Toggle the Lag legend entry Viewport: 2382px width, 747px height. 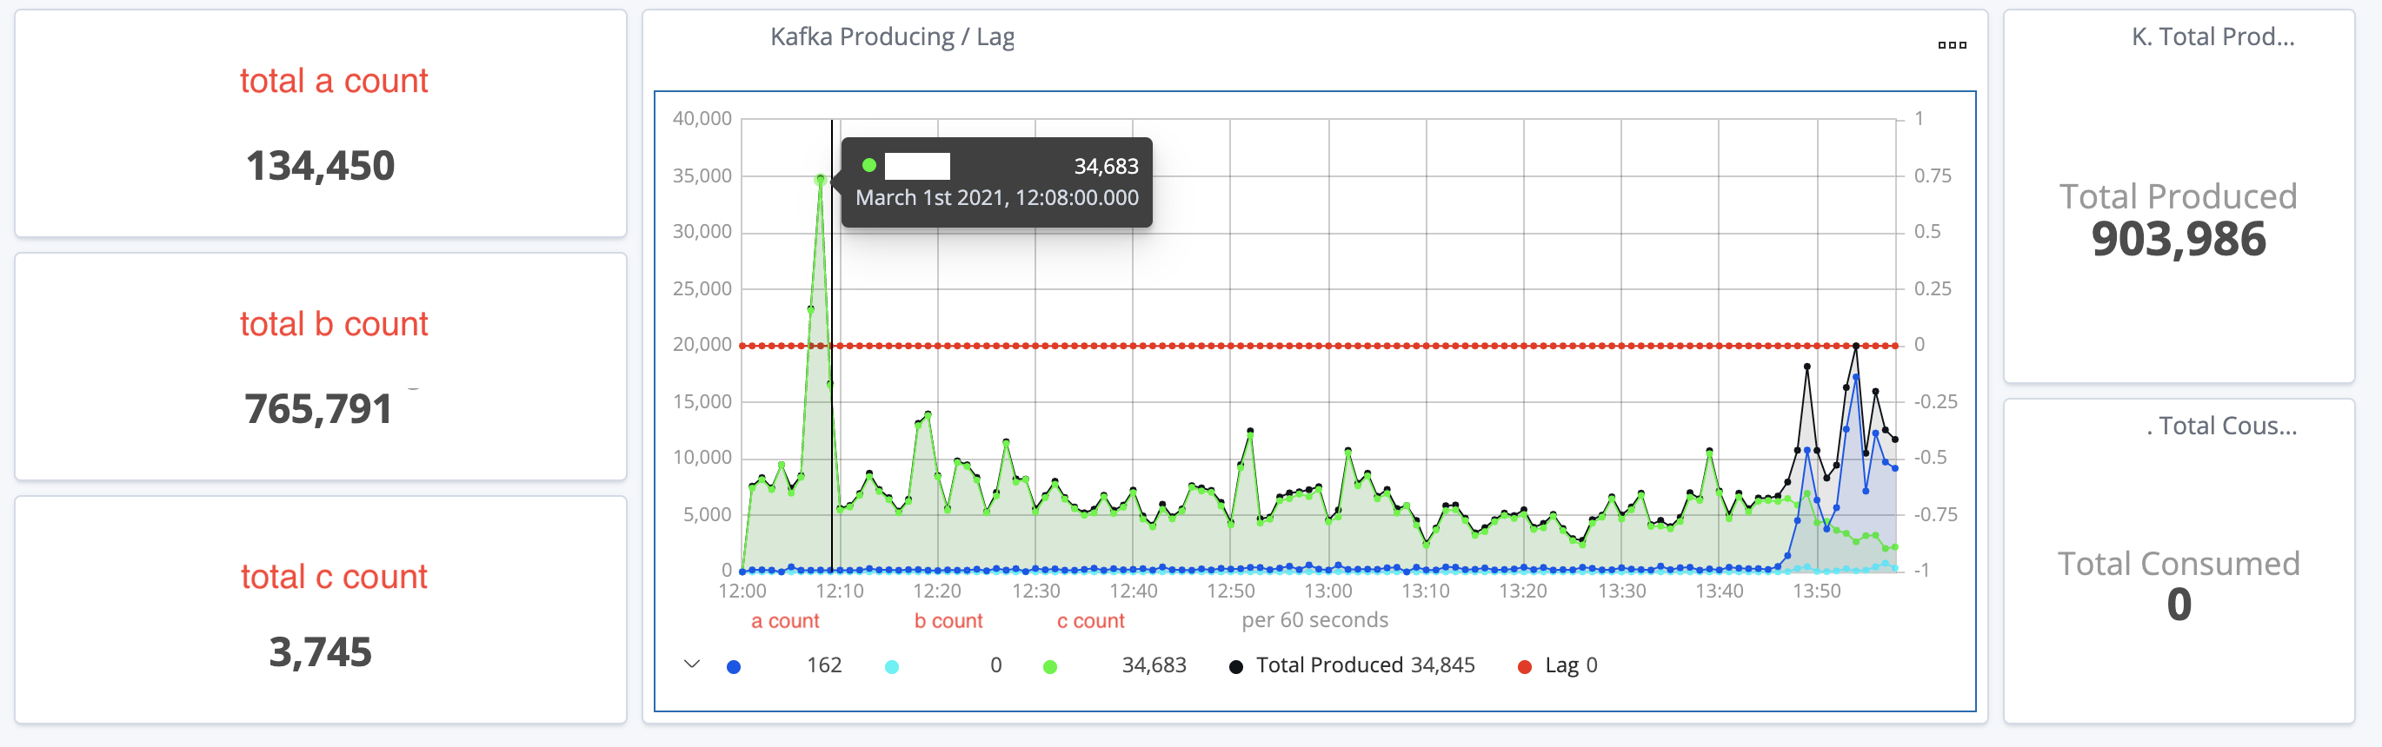pyautogui.click(x=1558, y=665)
